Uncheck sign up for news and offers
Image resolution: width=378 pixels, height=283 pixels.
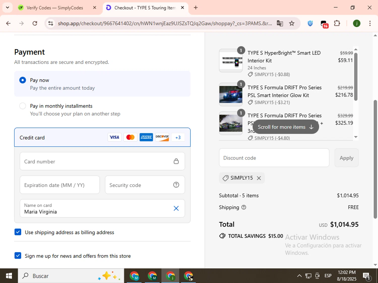18,256
